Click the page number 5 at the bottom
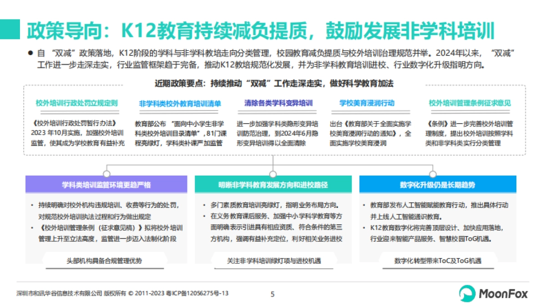The width and height of the screenshot is (546, 307). pyautogui.click(x=273, y=295)
